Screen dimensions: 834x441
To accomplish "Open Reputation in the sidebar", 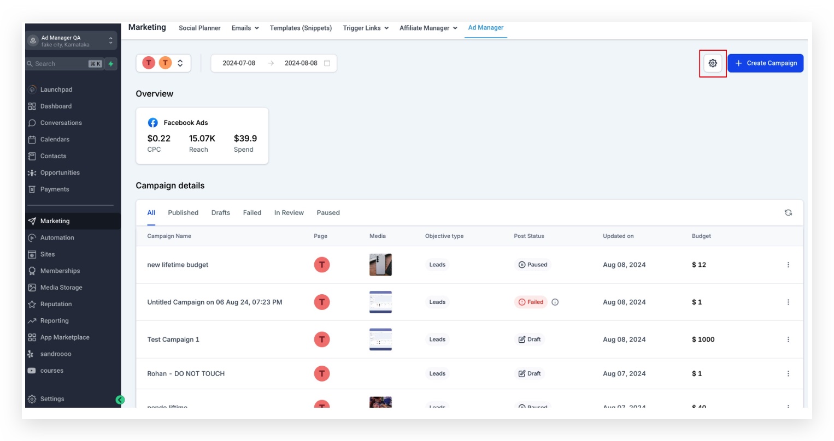I will point(56,304).
